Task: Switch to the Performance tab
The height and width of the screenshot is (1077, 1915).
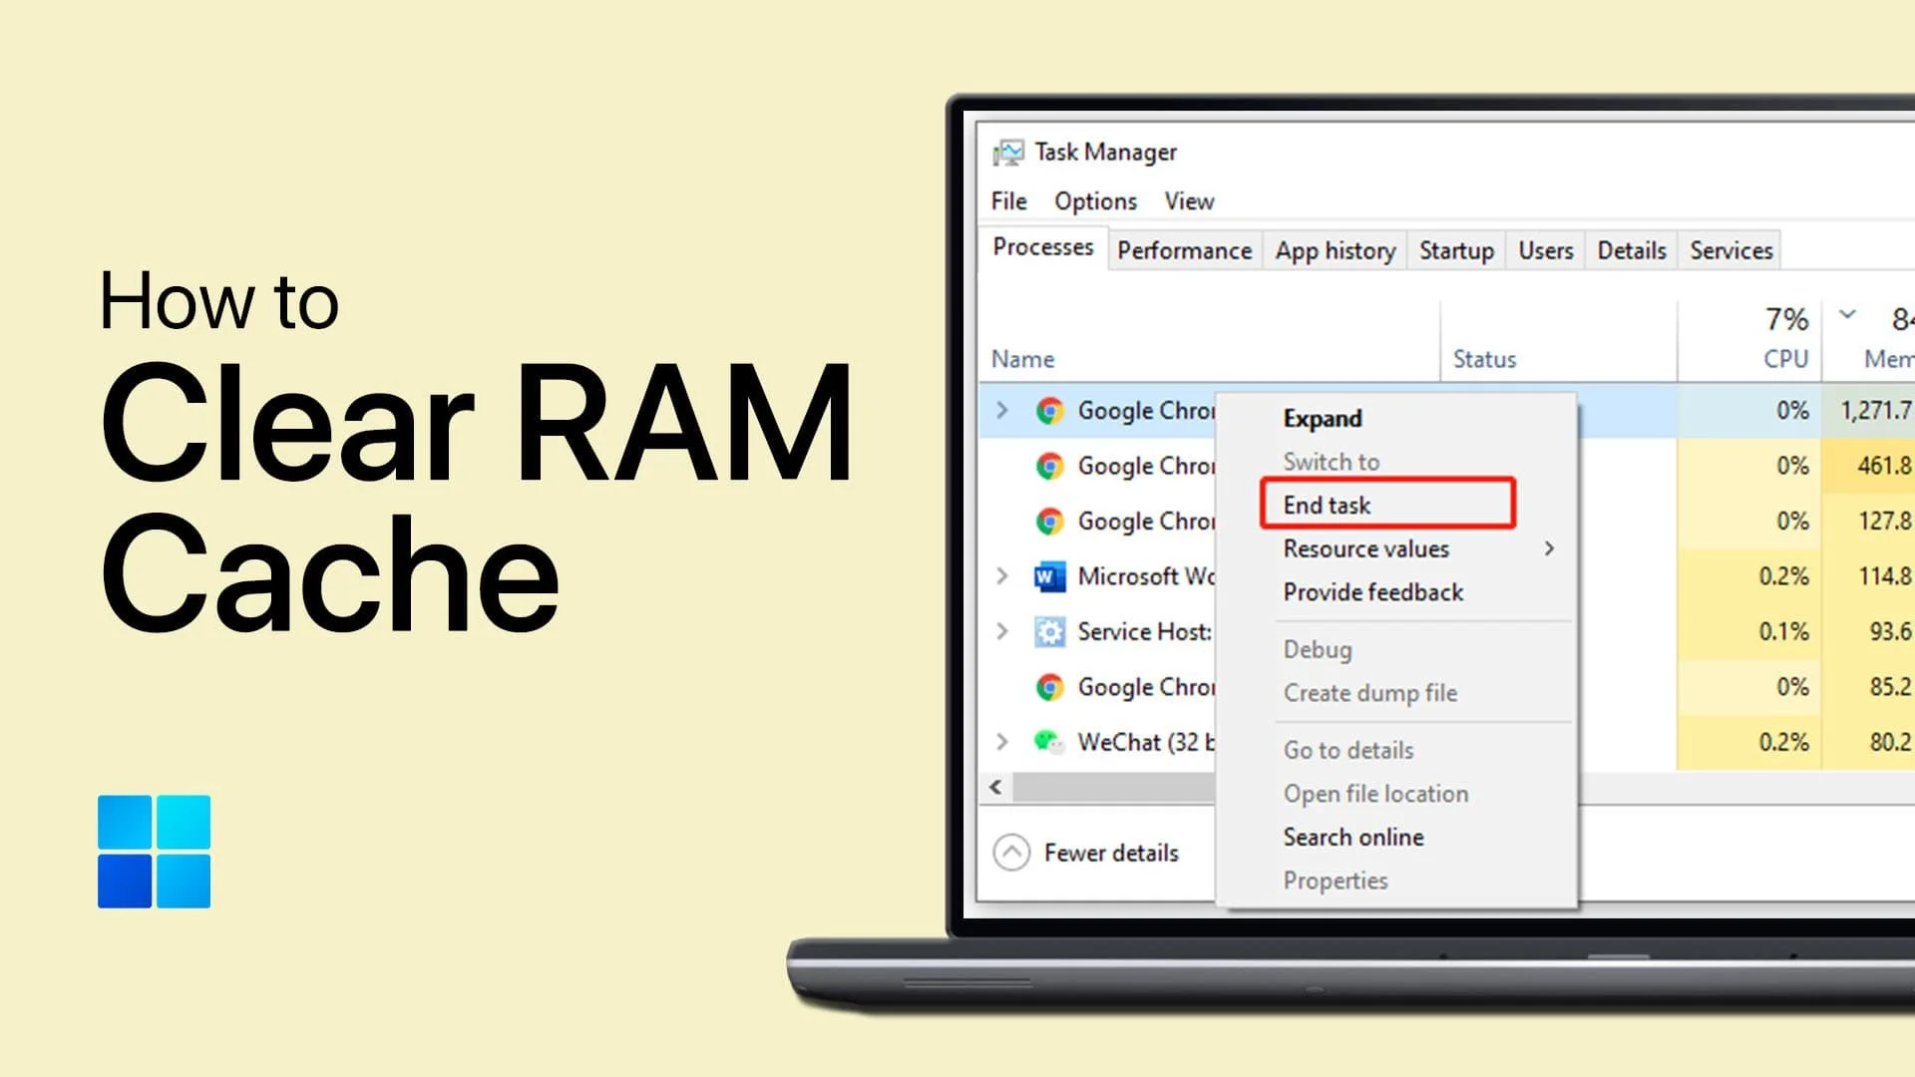Action: click(x=1184, y=250)
